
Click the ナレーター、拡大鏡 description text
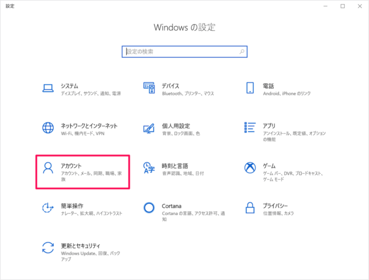[x=92, y=213]
